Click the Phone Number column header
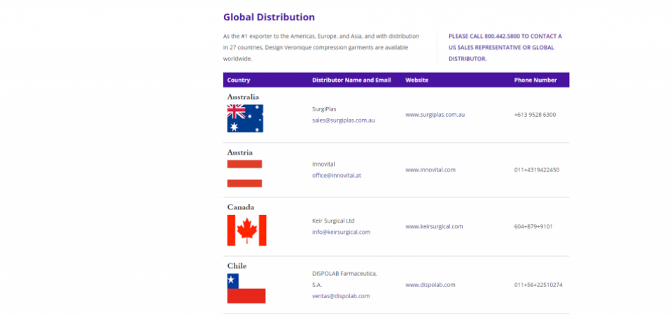The width and height of the screenshot is (672, 315). [535, 80]
